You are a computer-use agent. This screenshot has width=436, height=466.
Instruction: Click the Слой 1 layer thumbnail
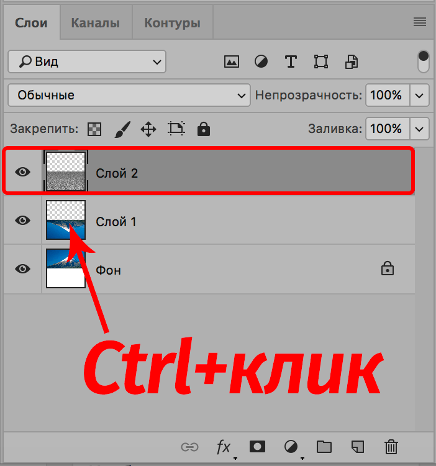(x=66, y=220)
